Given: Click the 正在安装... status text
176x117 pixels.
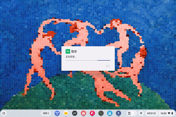Looking at the screenshot, I should [x=71, y=57].
